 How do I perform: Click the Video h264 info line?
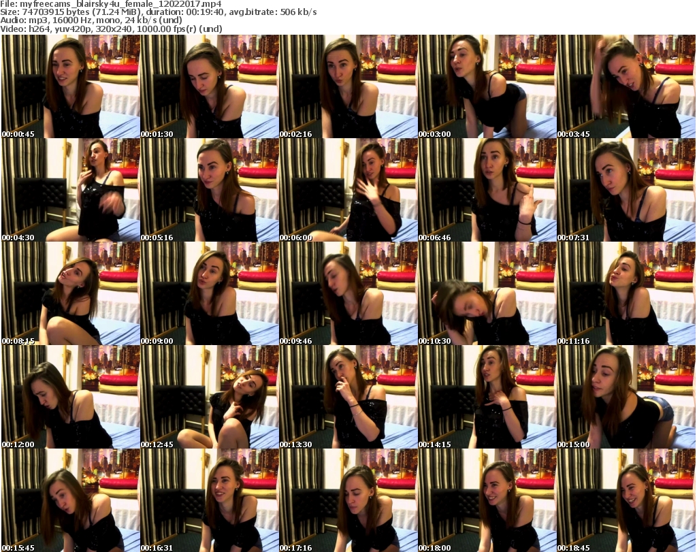tap(111, 29)
